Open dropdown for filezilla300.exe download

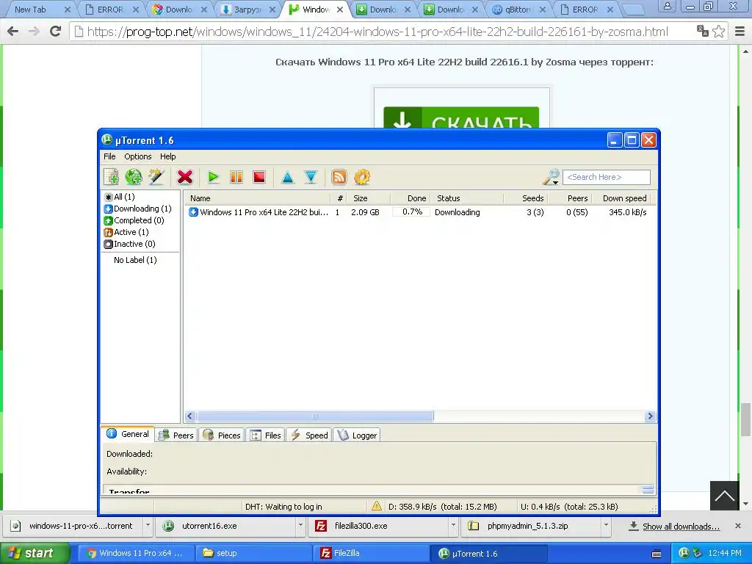(453, 526)
